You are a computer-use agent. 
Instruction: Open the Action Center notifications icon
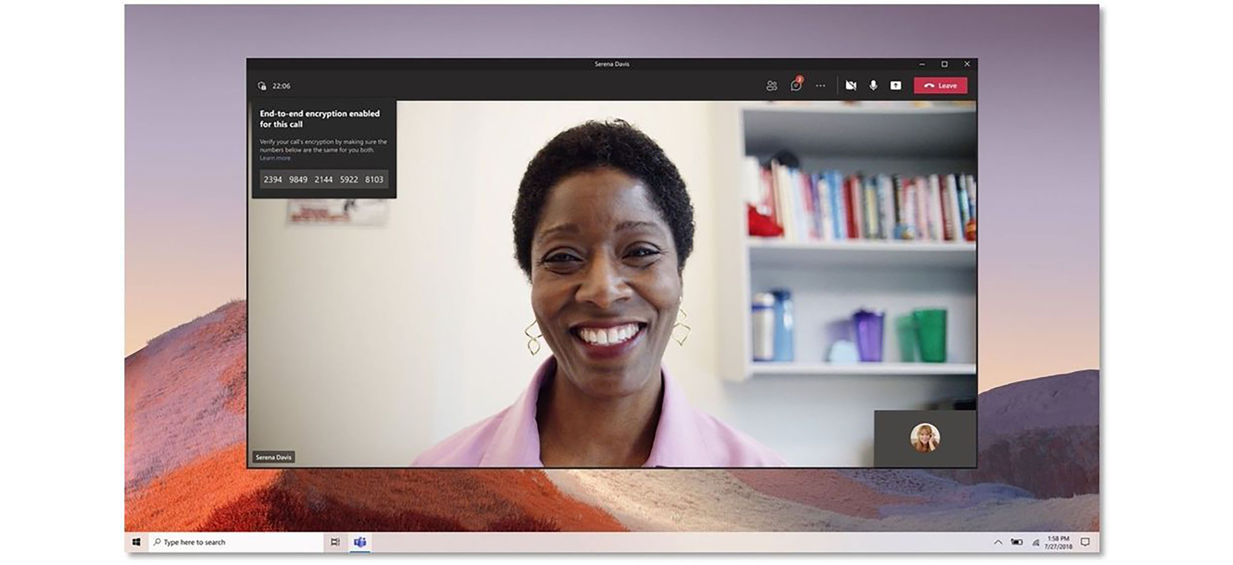point(1085,542)
